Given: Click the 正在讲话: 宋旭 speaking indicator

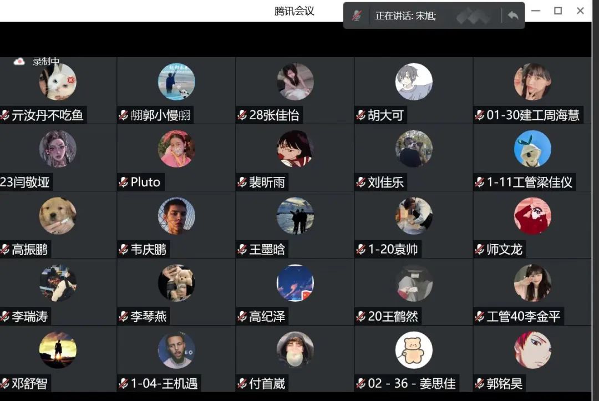Looking at the screenshot, I should point(405,16).
